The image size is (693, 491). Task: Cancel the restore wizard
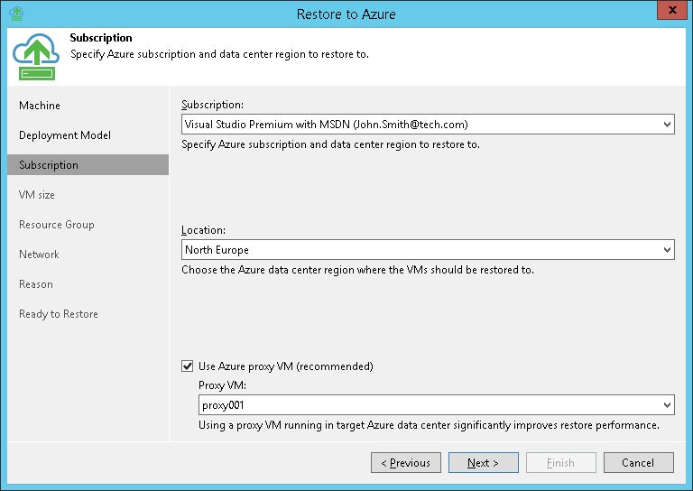point(639,463)
